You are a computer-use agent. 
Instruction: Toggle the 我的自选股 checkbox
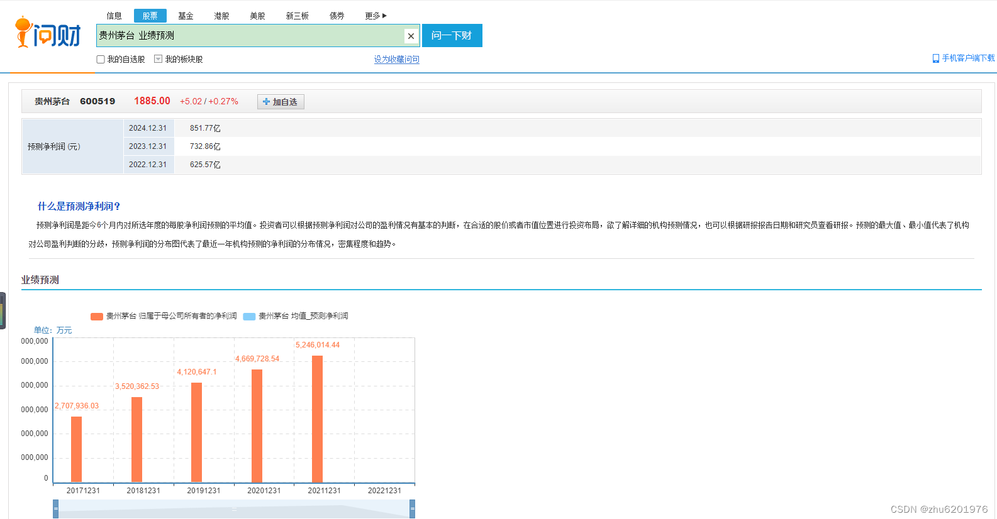(101, 60)
